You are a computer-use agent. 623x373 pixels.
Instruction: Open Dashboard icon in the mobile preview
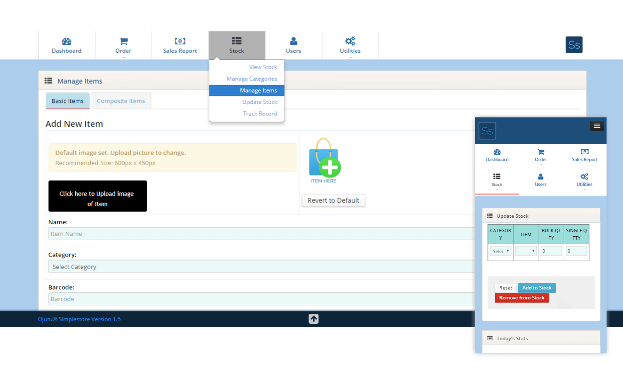click(x=497, y=152)
